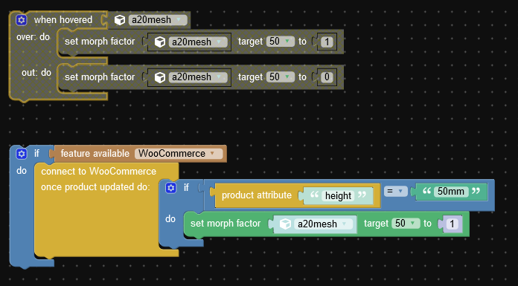Select the feature available block
Screen dimensions: 518x286
pos(95,154)
